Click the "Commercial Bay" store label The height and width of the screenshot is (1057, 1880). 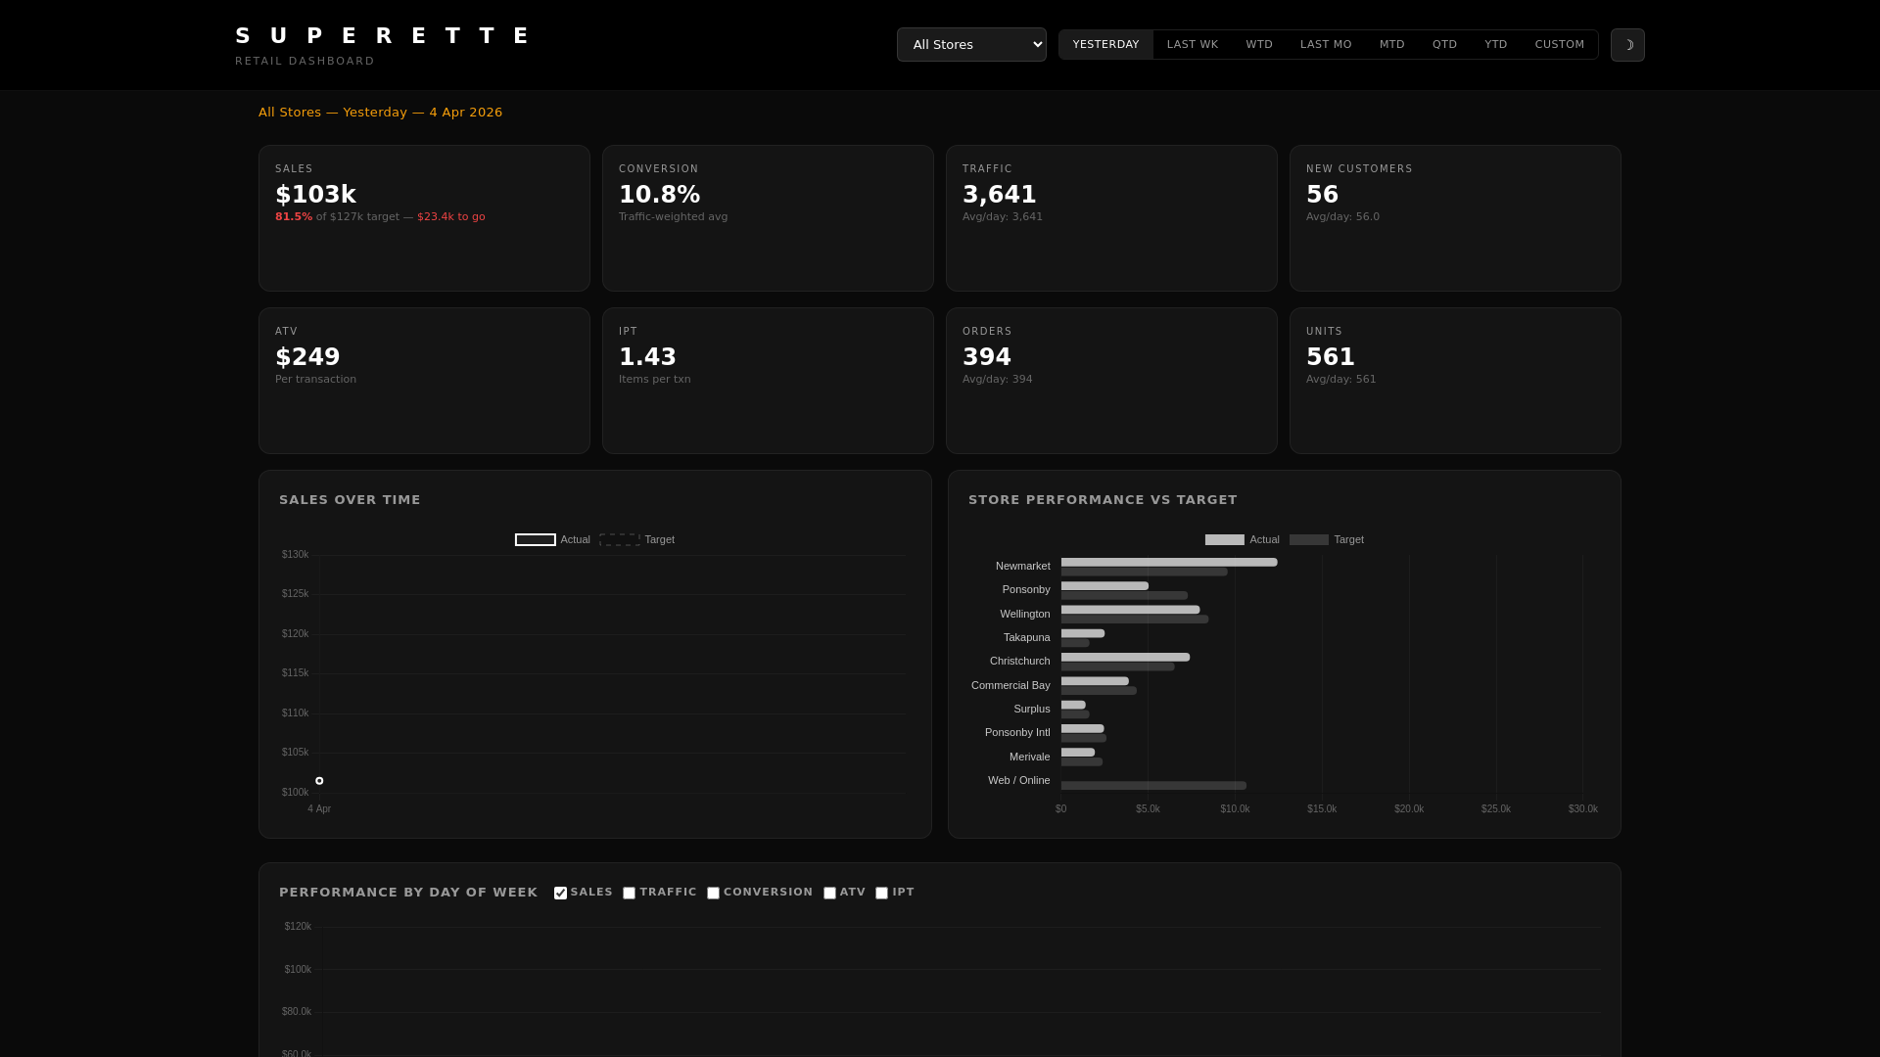tap(1010, 686)
